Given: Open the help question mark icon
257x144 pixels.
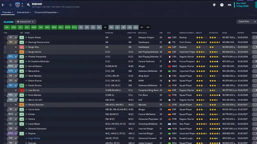Looking at the screenshot, I should click(222, 5).
